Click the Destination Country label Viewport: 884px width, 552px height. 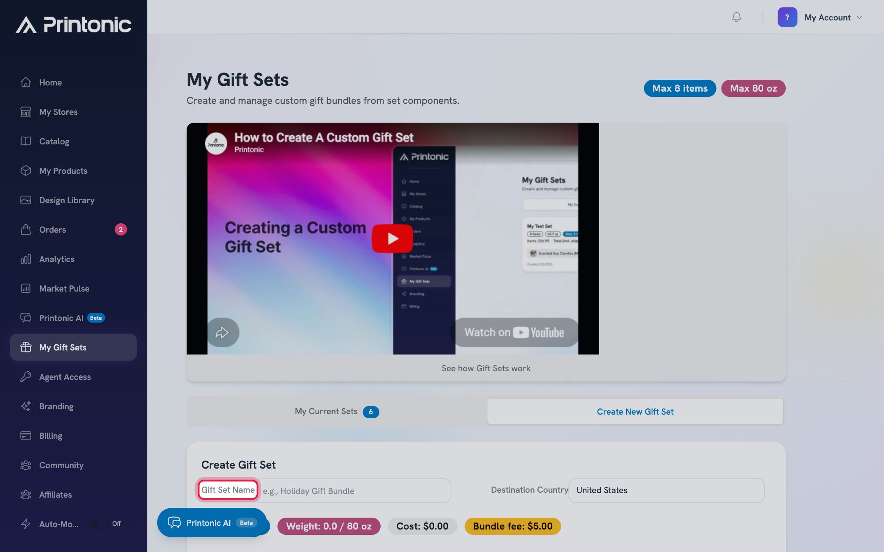point(530,490)
